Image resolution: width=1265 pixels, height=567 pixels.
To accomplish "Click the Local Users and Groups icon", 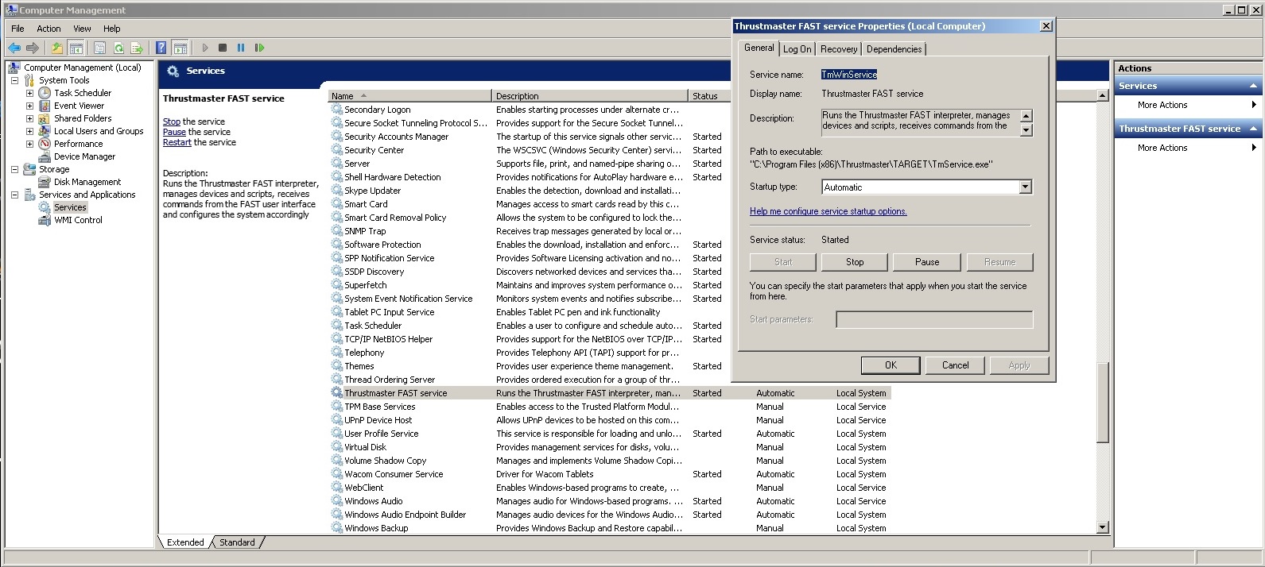I will (x=45, y=131).
